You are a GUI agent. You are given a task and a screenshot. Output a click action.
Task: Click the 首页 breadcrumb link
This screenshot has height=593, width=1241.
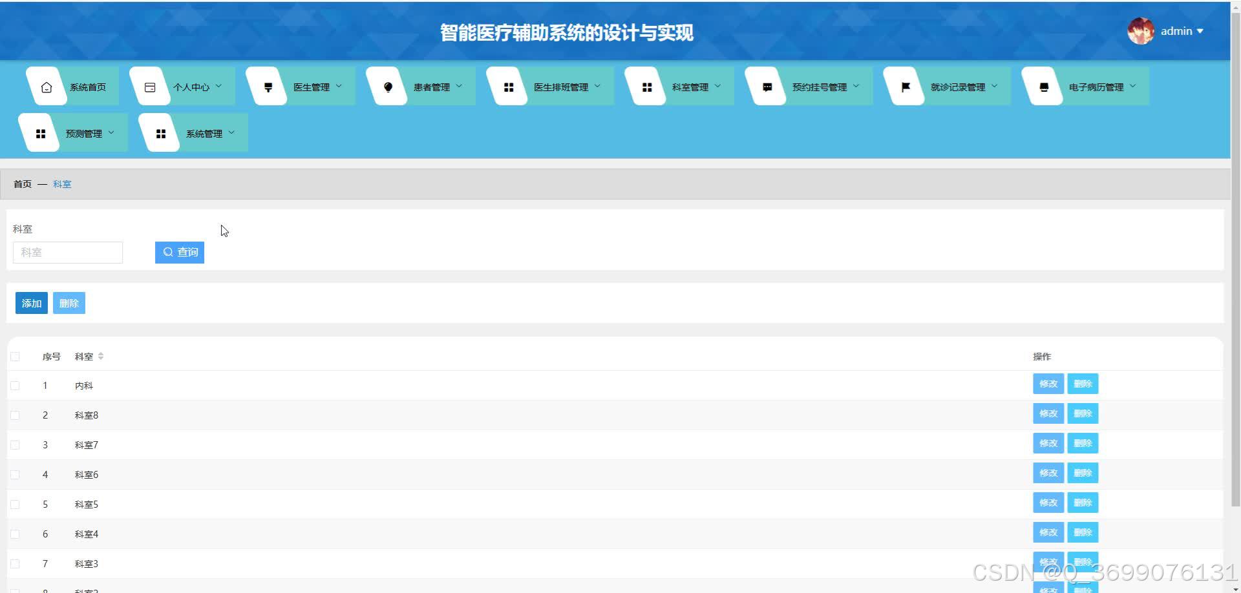[23, 184]
